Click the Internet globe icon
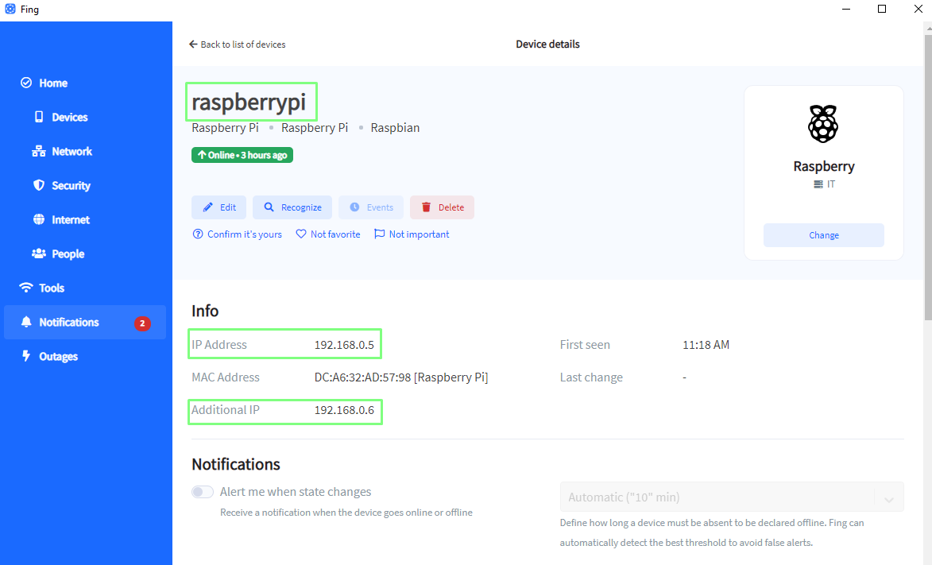Image resolution: width=932 pixels, height=565 pixels. 39,219
